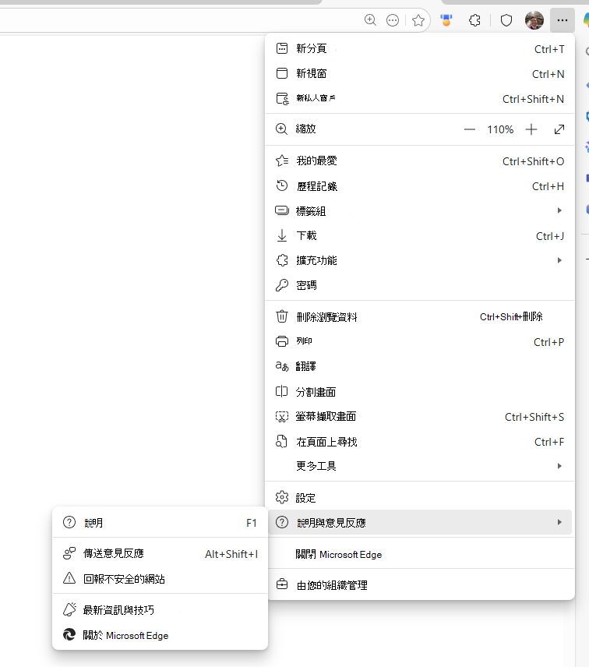This screenshot has height=667, width=589.
Task: Select 回報不安全的網站 submenu item
Action: point(160,578)
